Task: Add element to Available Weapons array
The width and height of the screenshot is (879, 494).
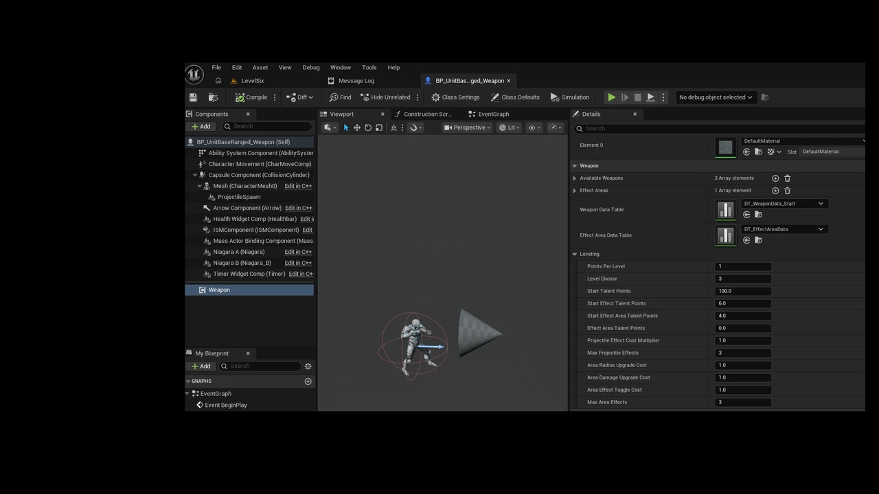Action: tap(775, 178)
